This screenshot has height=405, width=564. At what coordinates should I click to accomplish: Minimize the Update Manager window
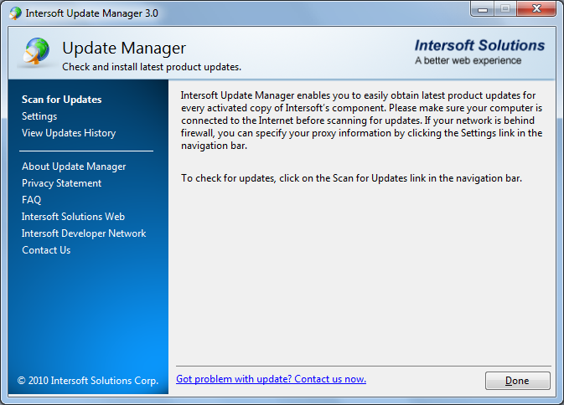point(482,11)
